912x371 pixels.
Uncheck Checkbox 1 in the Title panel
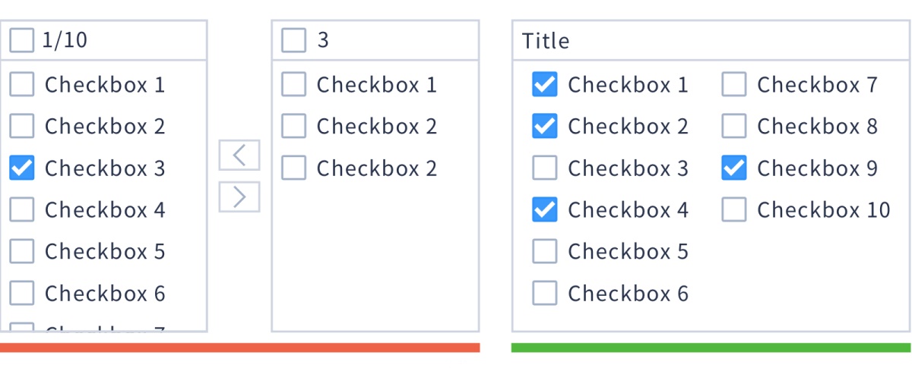tap(544, 84)
